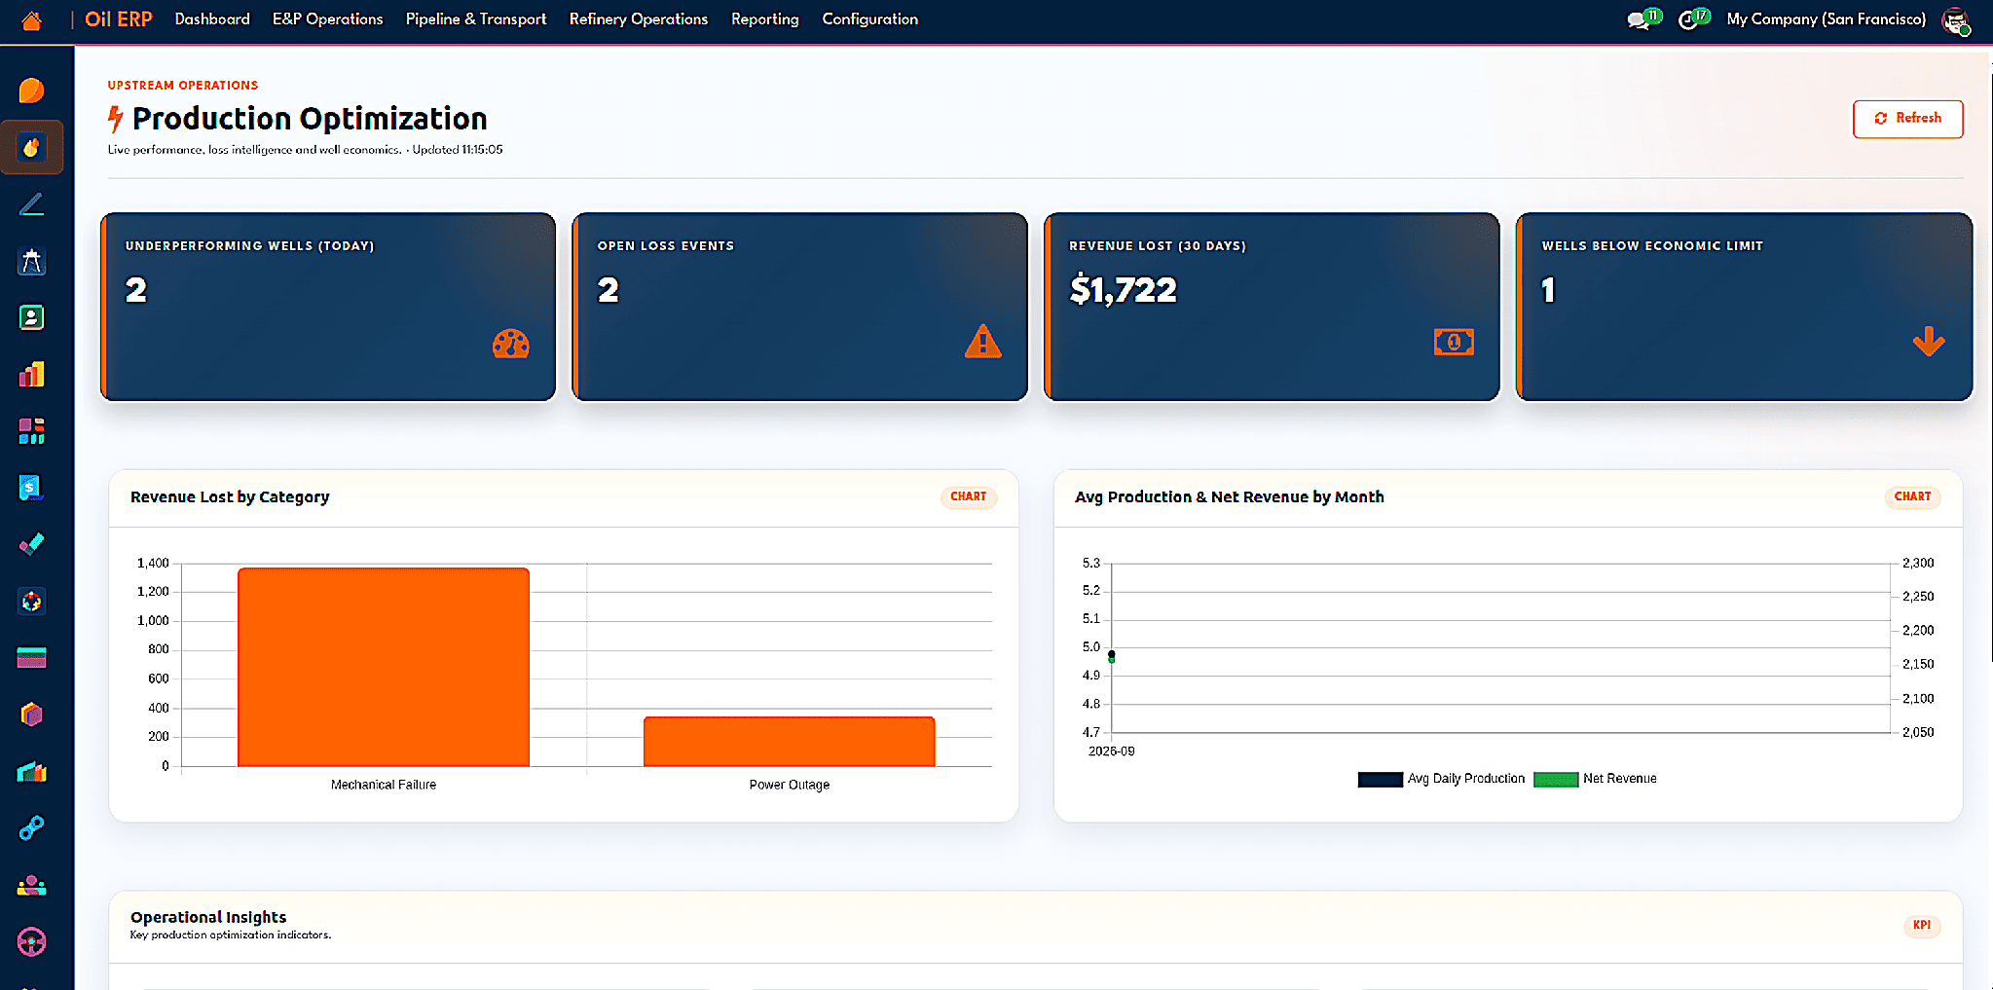Screen dimensions: 1993x990
Task: Click the Revenue Lost by Category title
Action: pyautogui.click(x=230, y=497)
